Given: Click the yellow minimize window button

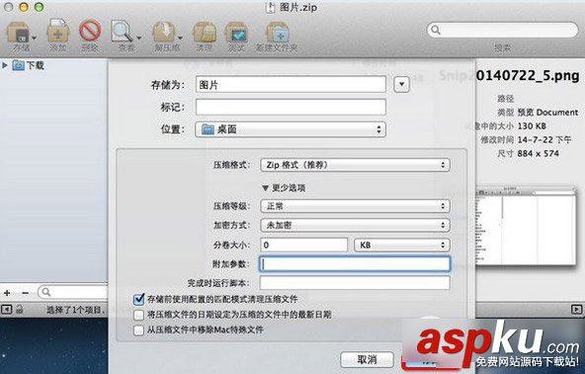Looking at the screenshot, I should (x=24, y=7).
